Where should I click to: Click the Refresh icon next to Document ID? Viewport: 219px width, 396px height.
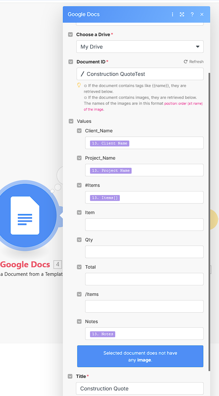(x=186, y=62)
